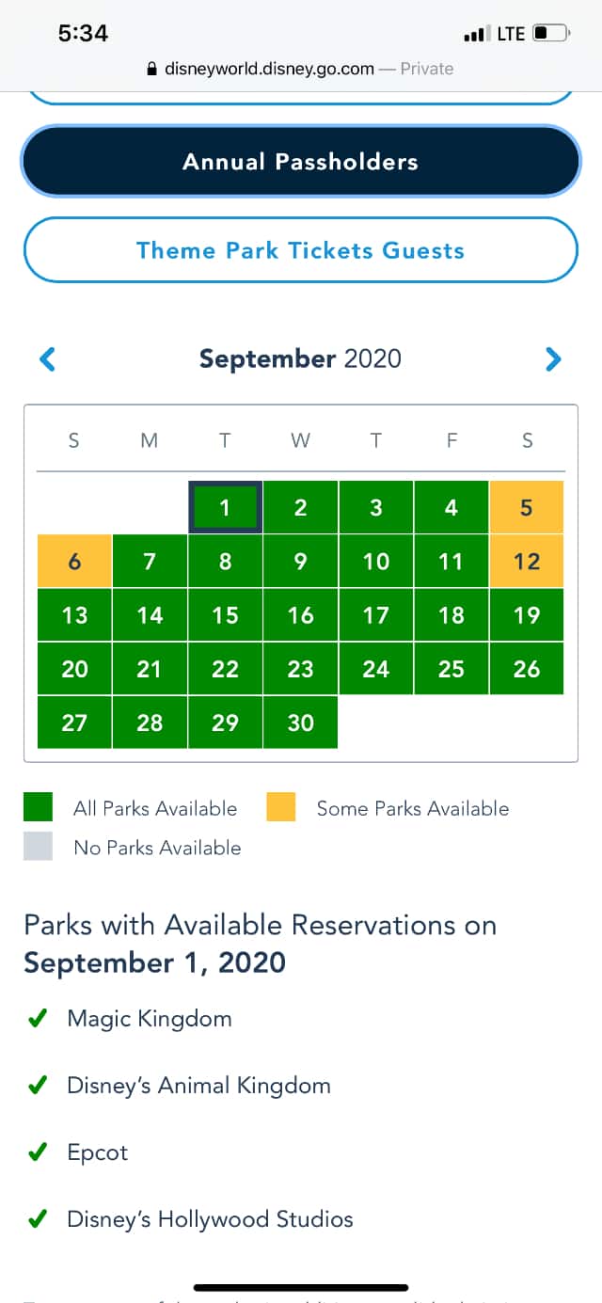Screen dimensions: 602x1303
Task: Switch to Theme Park Tickets Guests
Action: point(300,250)
